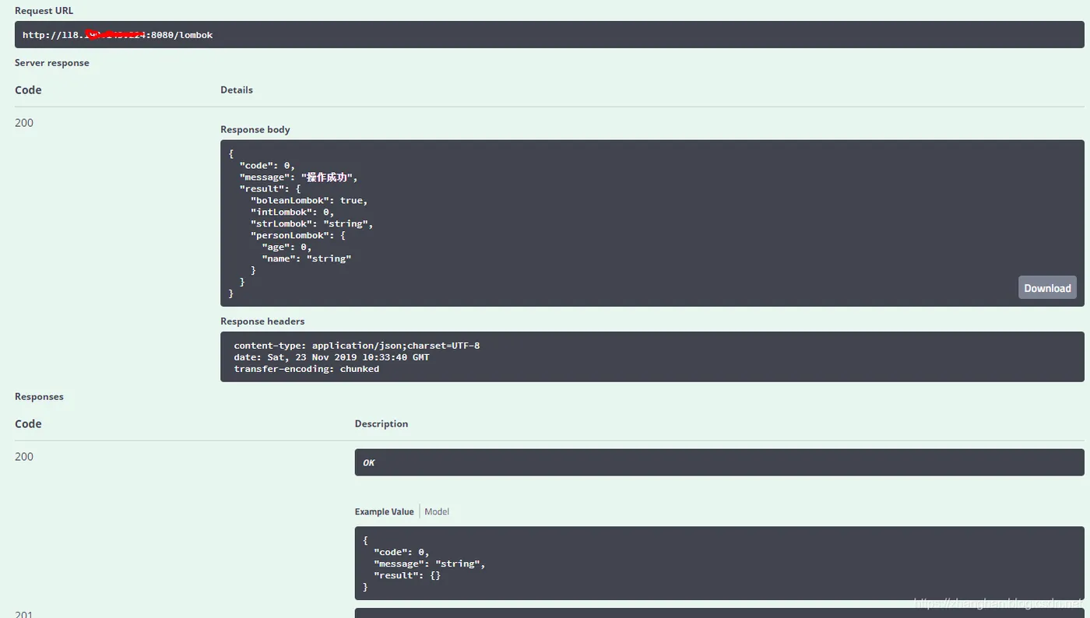Switch to the Model tab
Image resolution: width=1090 pixels, height=618 pixels.
click(437, 511)
